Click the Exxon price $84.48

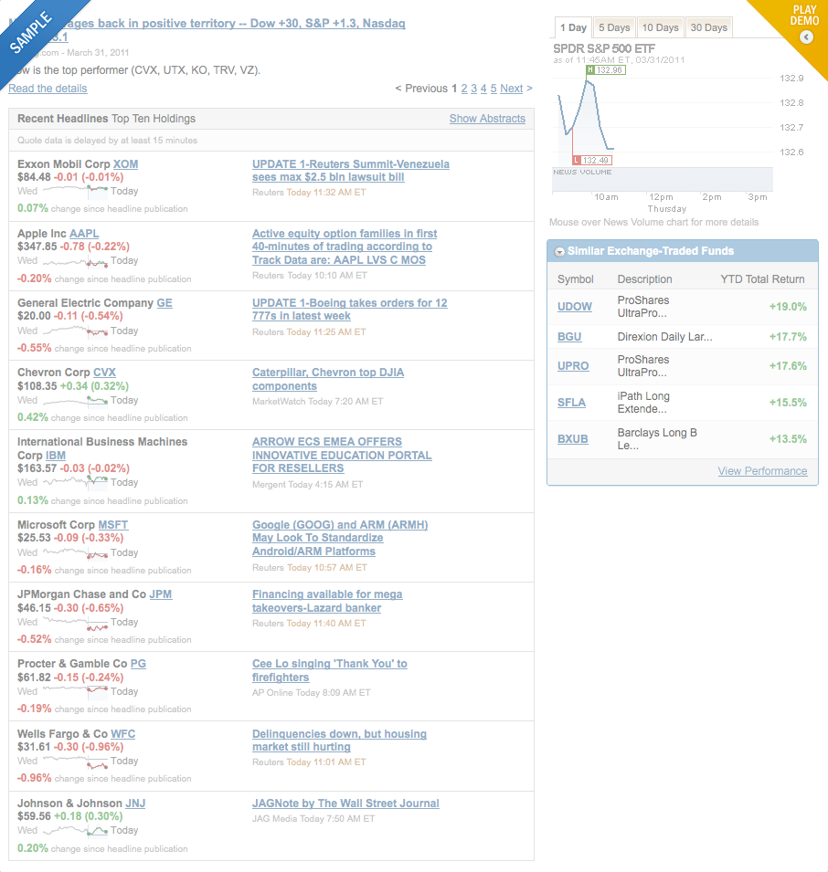(34, 177)
